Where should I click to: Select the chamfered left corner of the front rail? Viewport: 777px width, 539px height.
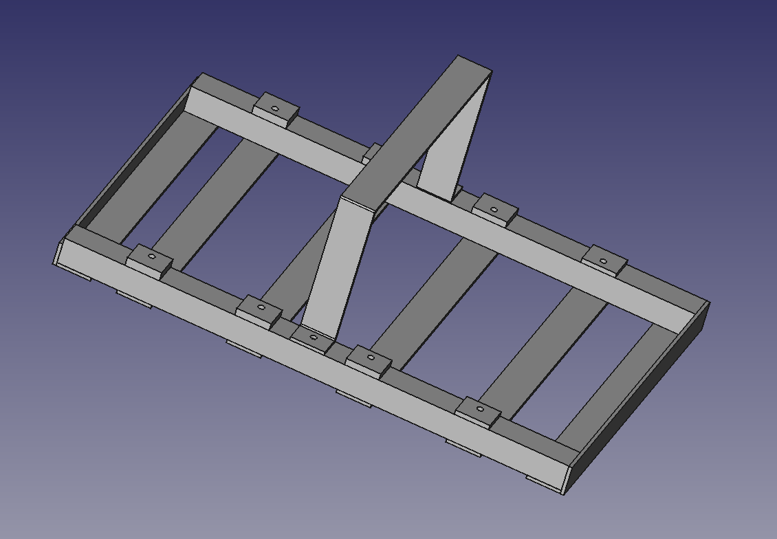click(x=58, y=253)
